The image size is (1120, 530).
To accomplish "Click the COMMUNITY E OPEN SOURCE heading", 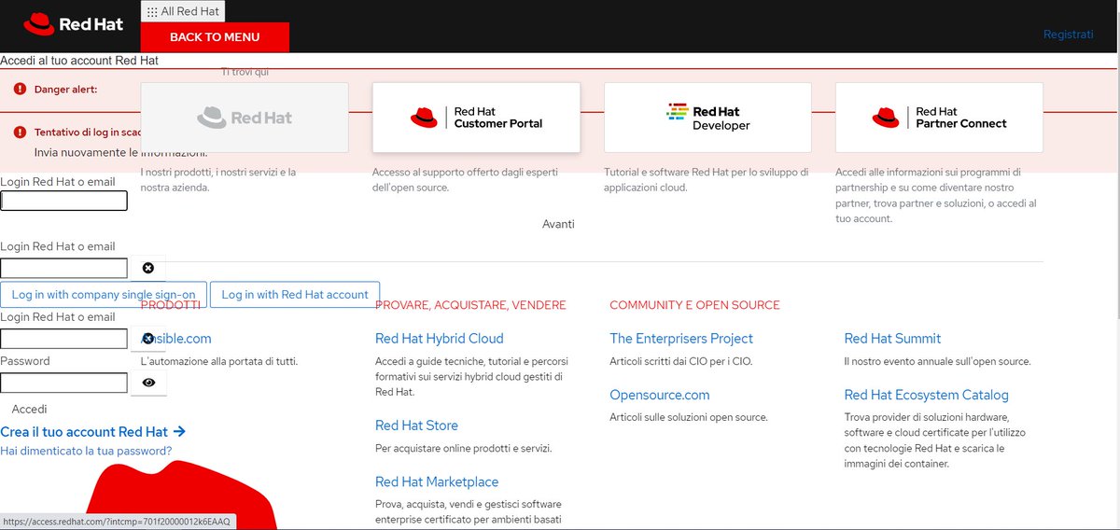I will (x=694, y=305).
